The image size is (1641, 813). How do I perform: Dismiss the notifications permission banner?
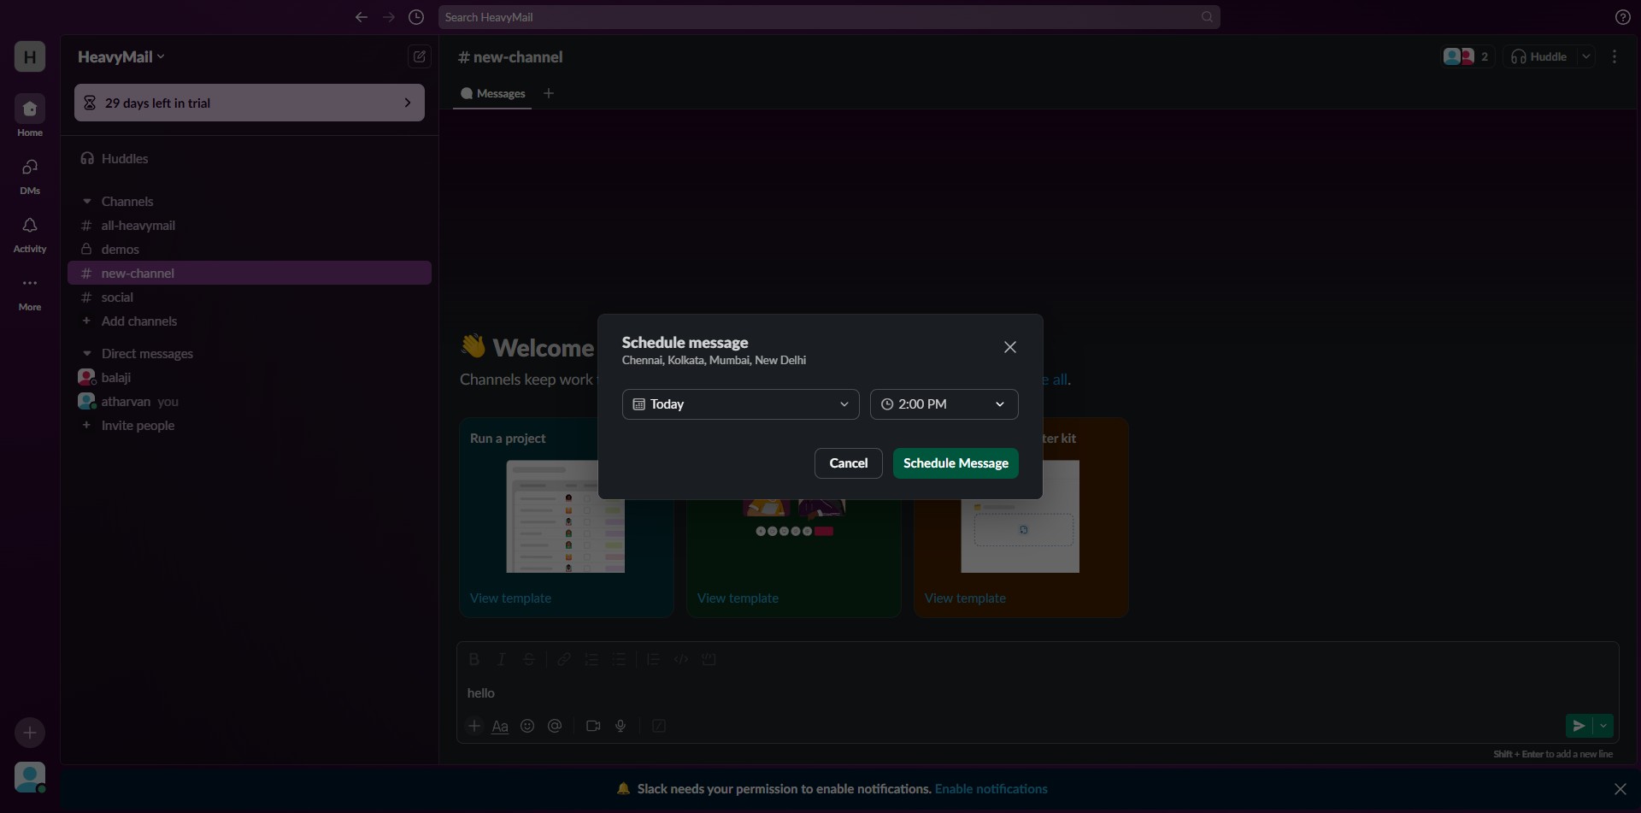click(1620, 789)
